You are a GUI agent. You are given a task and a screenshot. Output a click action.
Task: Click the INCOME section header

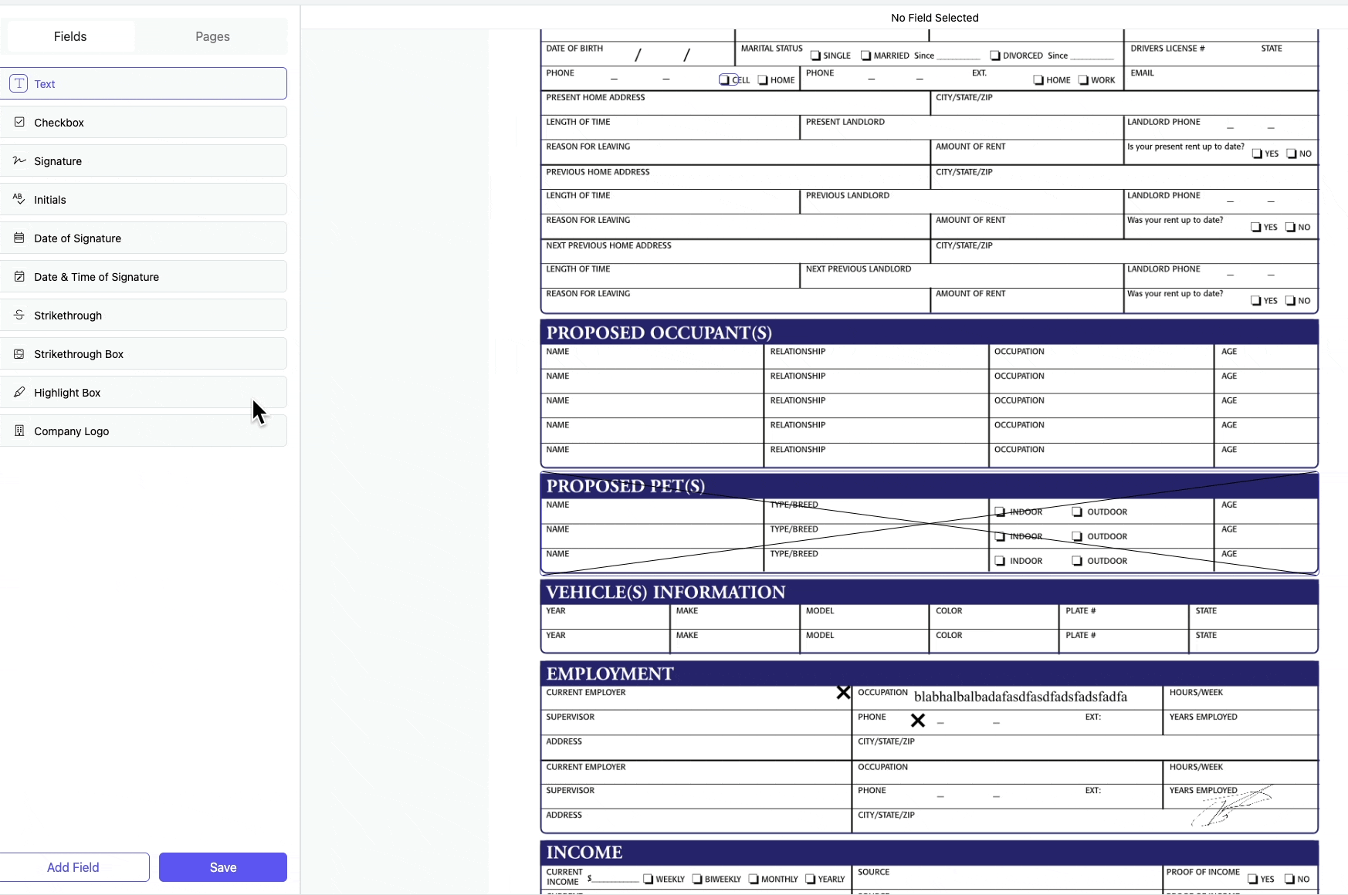[x=930, y=853]
